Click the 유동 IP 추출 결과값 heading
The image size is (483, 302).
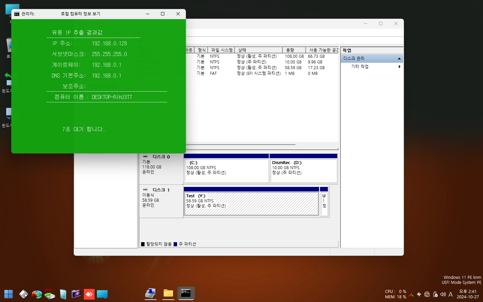77,33
